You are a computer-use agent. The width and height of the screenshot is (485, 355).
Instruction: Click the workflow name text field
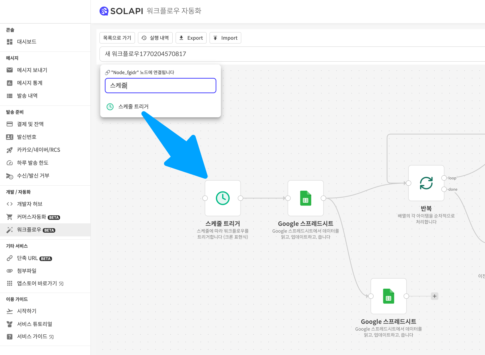click(x=276, y=54)
